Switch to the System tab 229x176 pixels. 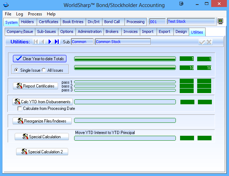12,22
